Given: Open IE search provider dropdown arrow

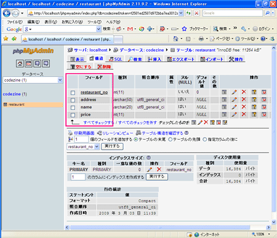Looking at the screenshot, I should click(x=273, y=13).
